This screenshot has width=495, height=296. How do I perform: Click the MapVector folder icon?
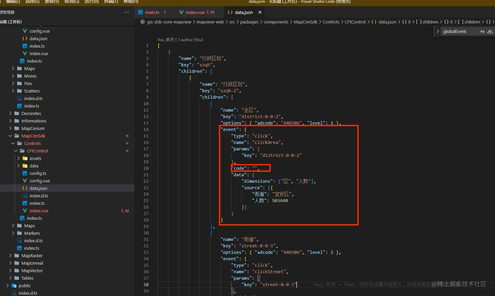click(17, 270)
